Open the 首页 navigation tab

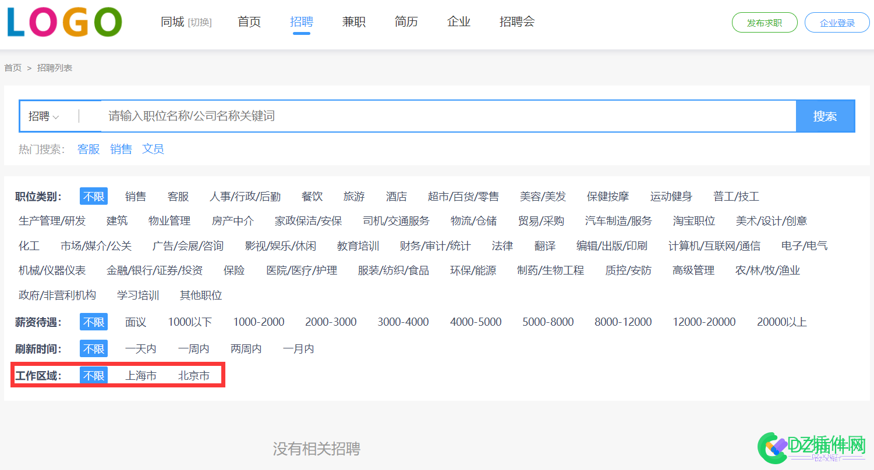pyautogui.click(x=249, y=22)
